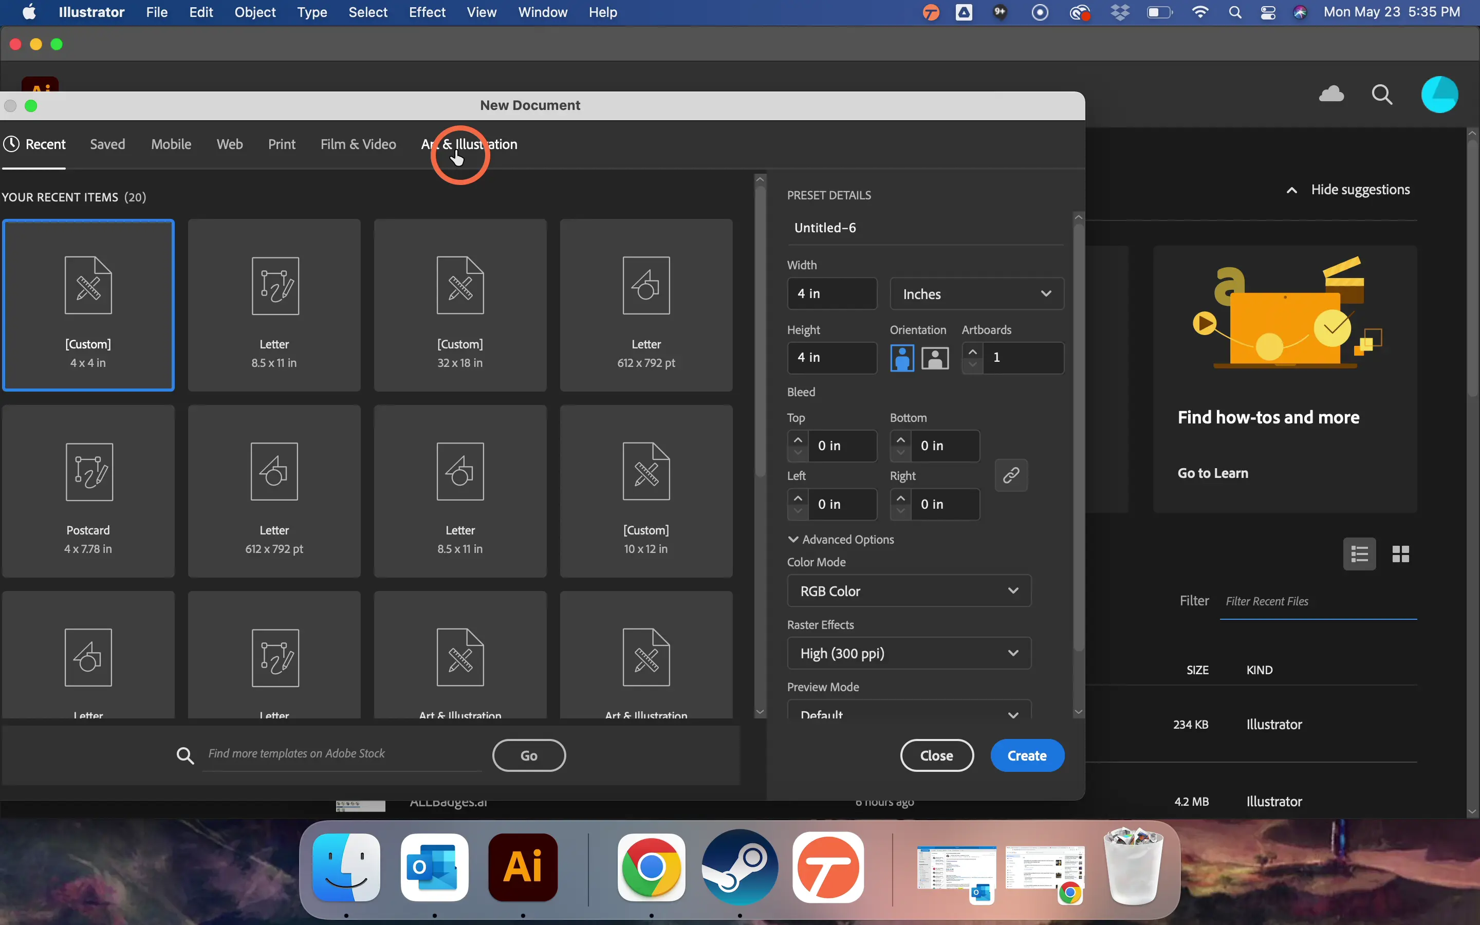Click the Close button in New Document
The image size is (1480, 925).
(x=936, y=755)
